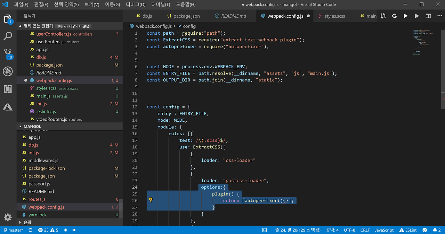Open the 파일(F) menu

coord(21,5)
